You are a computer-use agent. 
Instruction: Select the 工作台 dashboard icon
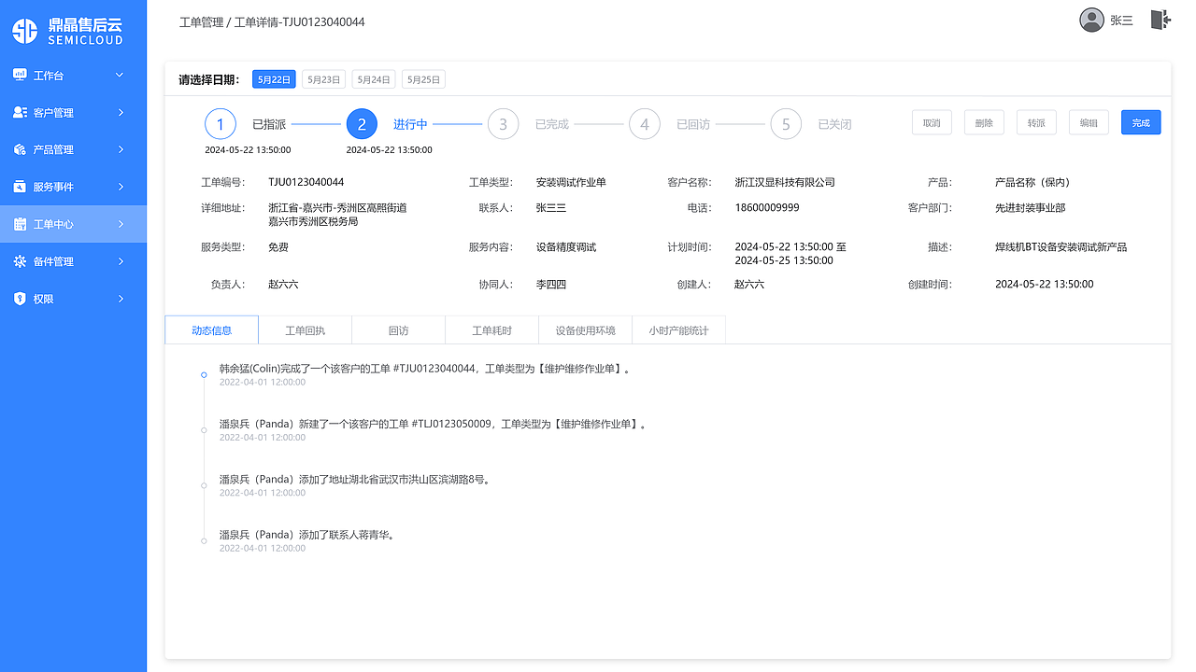21,75
